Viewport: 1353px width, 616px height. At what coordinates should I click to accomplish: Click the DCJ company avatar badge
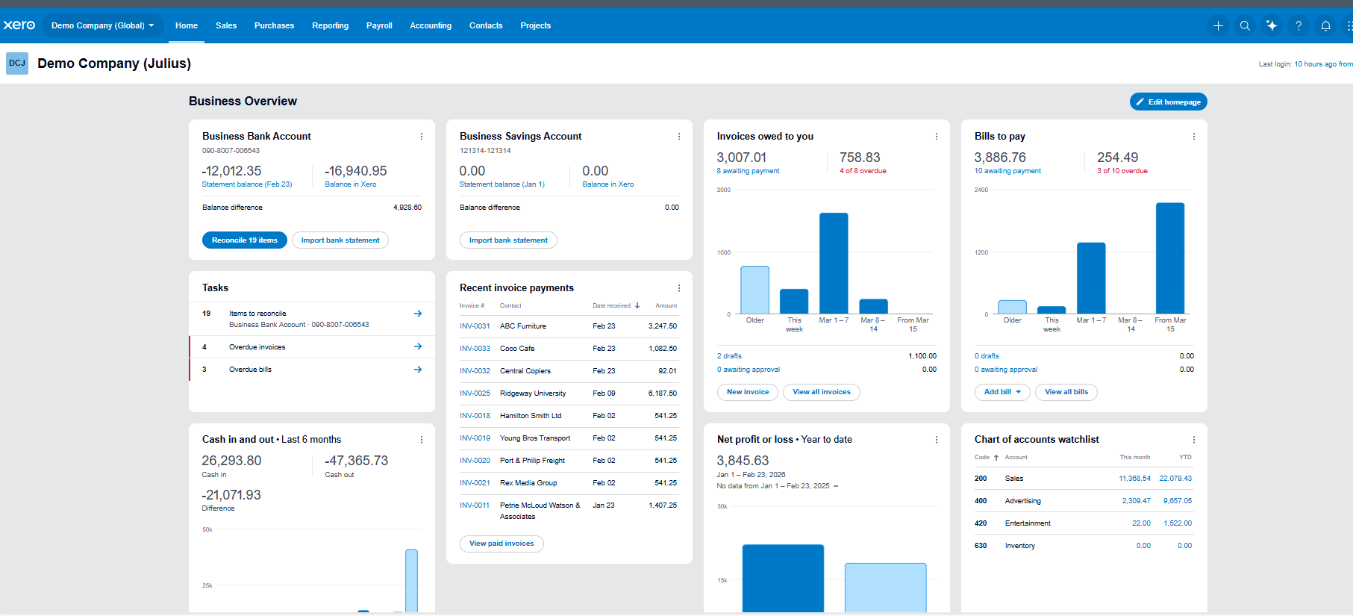pyautogui.click(x=17, y=63)
